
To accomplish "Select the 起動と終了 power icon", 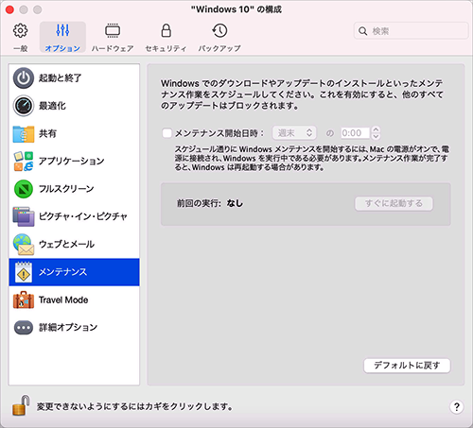I will [x=24, y=77].
